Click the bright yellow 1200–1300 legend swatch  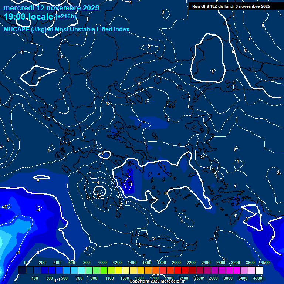(118, 270)
